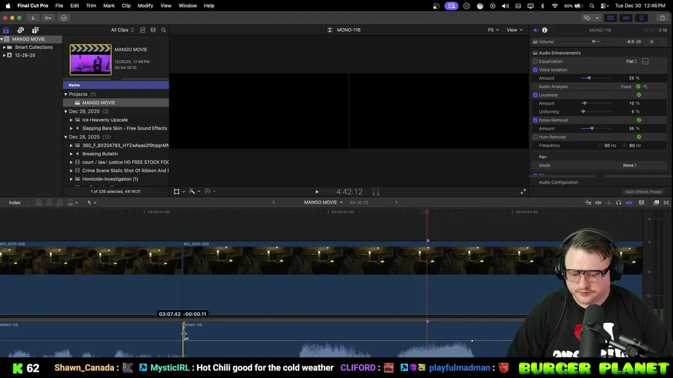Click the Import Media arrow button

[33, 18]
